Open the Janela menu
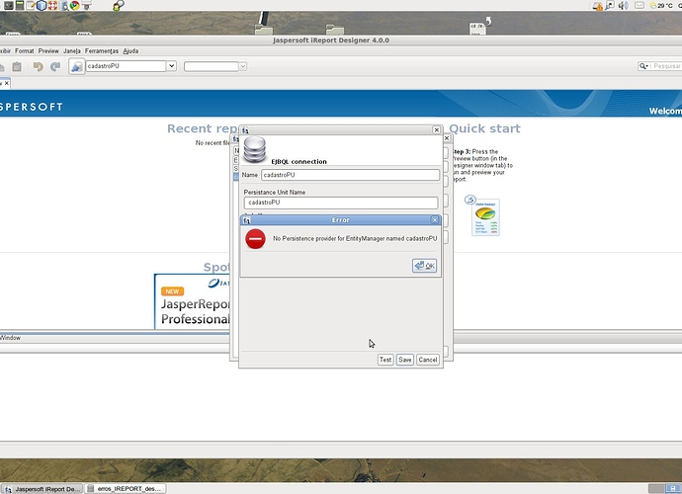The width and height of the screenshot is (682, 494). coord(72,50)
